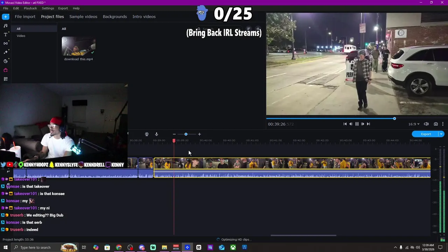Open the Windows Start menu

pyautogui.click(x=6, y=247)
